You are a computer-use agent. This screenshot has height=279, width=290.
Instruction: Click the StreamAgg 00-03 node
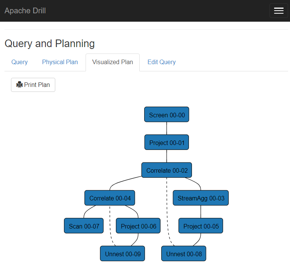point(201,198)
